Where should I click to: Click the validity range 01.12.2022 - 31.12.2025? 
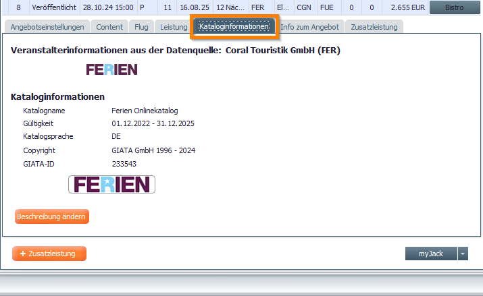[x=153, y=123]
